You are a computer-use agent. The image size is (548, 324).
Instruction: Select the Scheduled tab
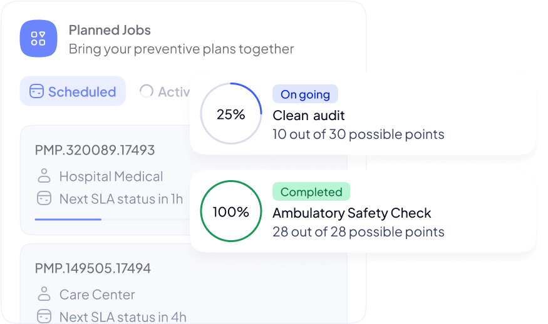pos(73,91)
